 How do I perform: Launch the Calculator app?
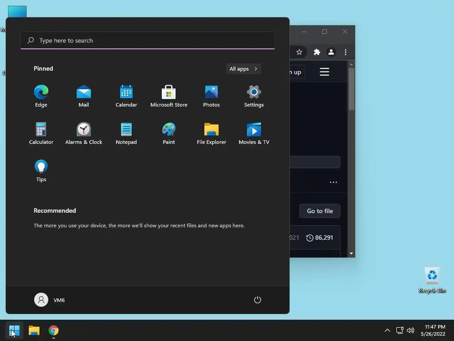(x=41, y=134)
